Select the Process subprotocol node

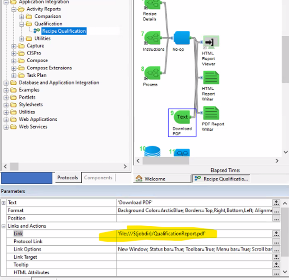[153, 73]
